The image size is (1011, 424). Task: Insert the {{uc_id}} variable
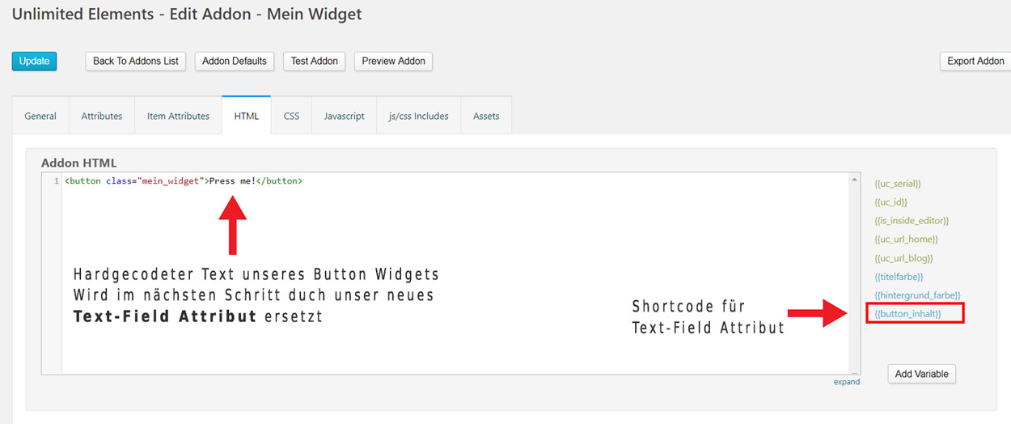890,202
